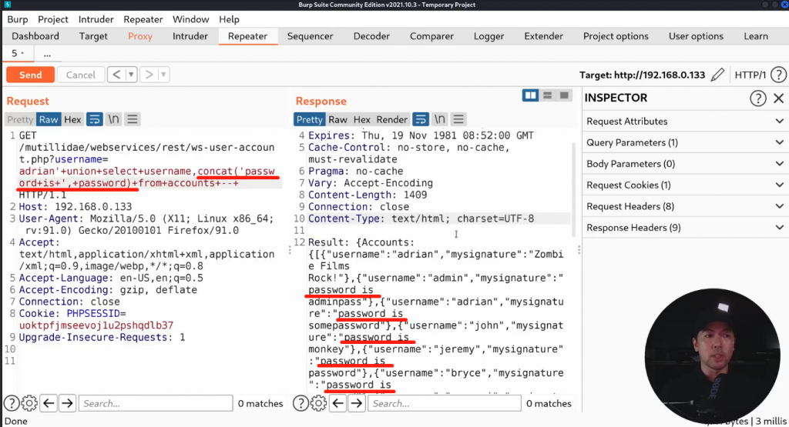Expand Request Attributes section
The width and height of the screenshot is (789, 427).
click(x=685, y=121)
